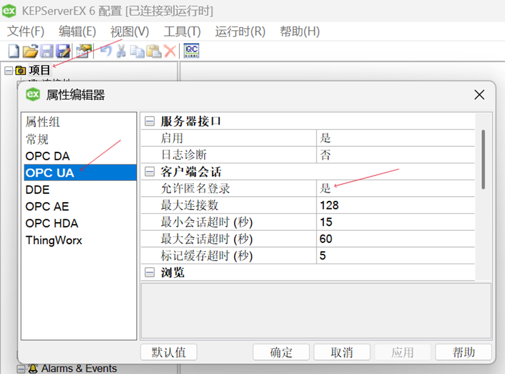
Task: Click the New project toolbar icon
Action: point(13,51)
